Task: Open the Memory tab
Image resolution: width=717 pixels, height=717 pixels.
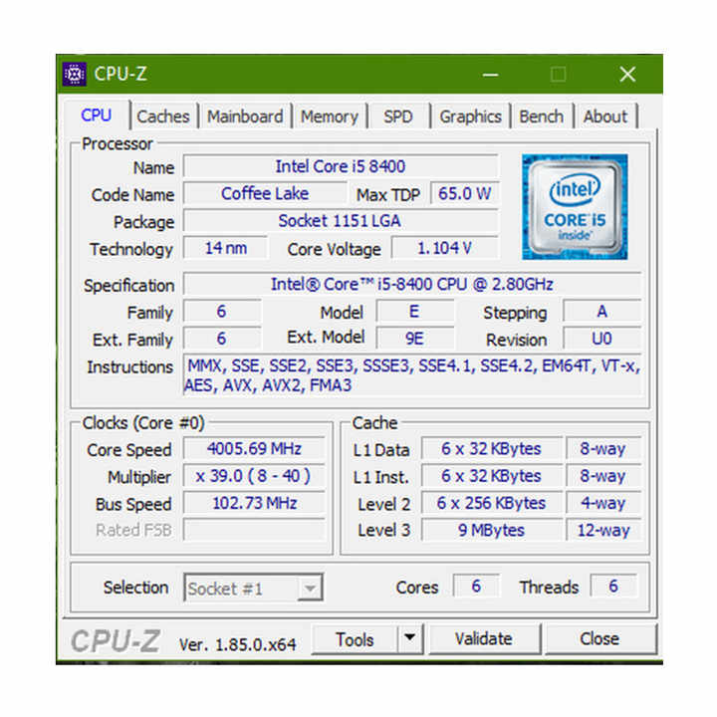Action: pos(330,117)
